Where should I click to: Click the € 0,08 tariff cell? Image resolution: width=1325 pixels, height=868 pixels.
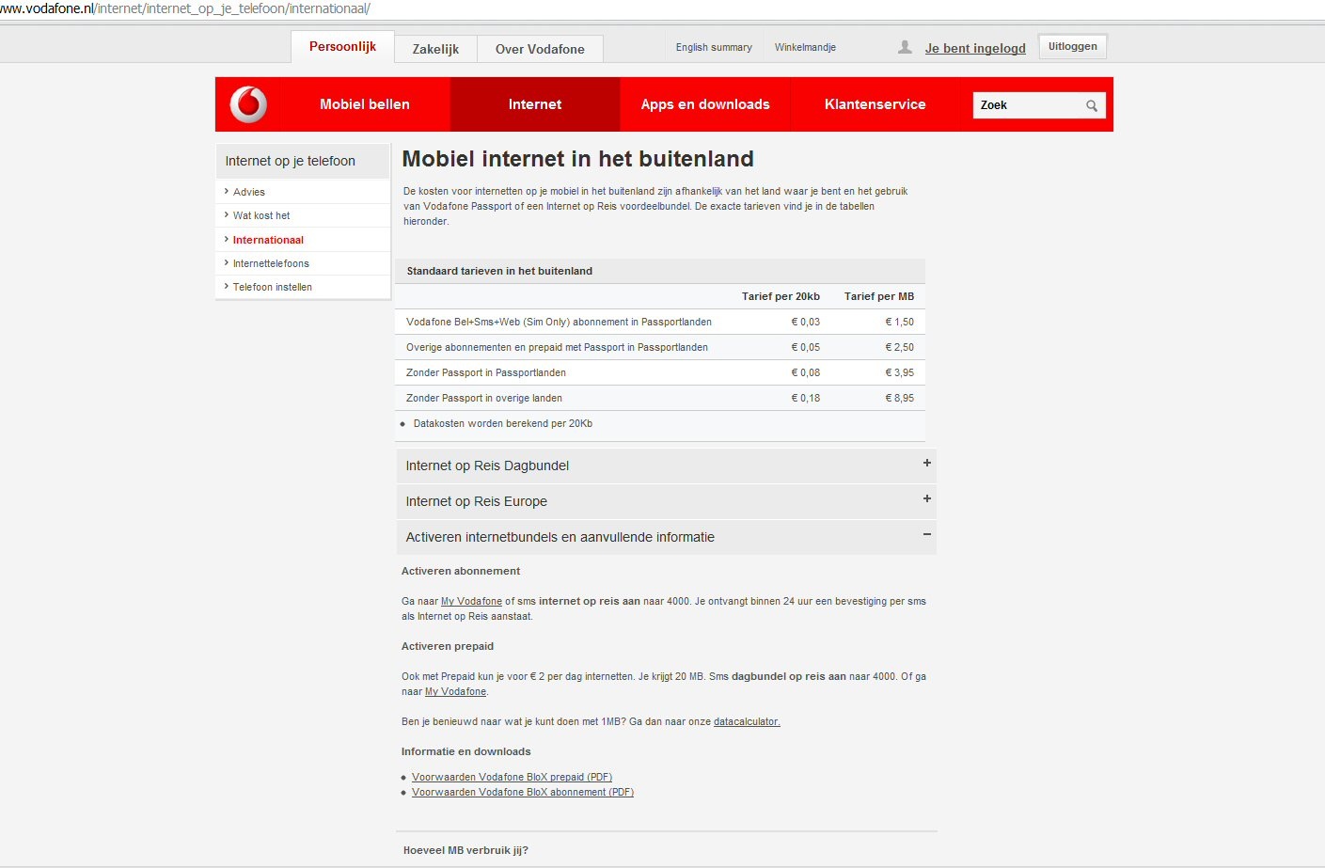pos(805,372)
